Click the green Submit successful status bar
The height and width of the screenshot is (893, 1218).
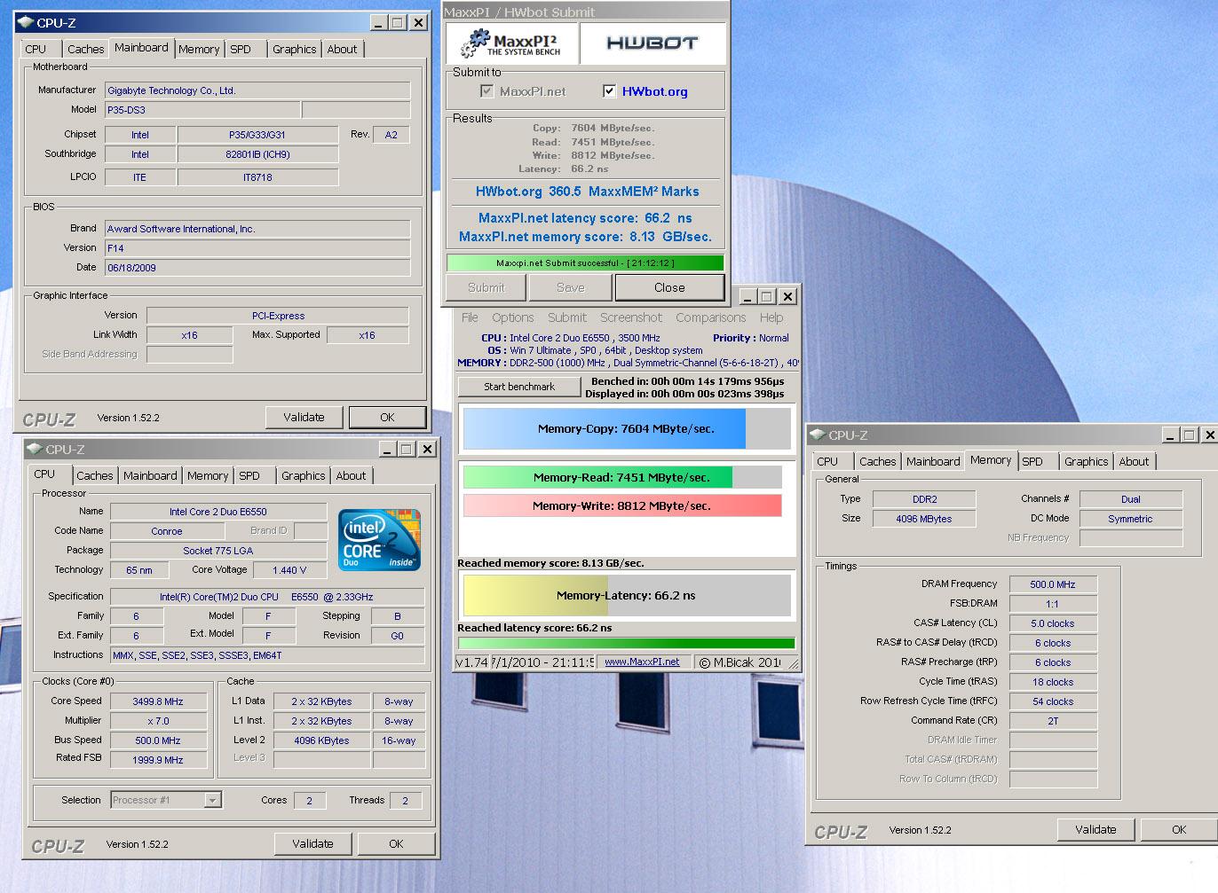(x=585, y=262)
